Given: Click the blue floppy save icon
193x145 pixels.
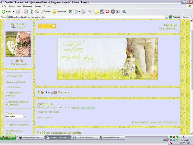Looking at the screenshot, I should coord(52,92).
